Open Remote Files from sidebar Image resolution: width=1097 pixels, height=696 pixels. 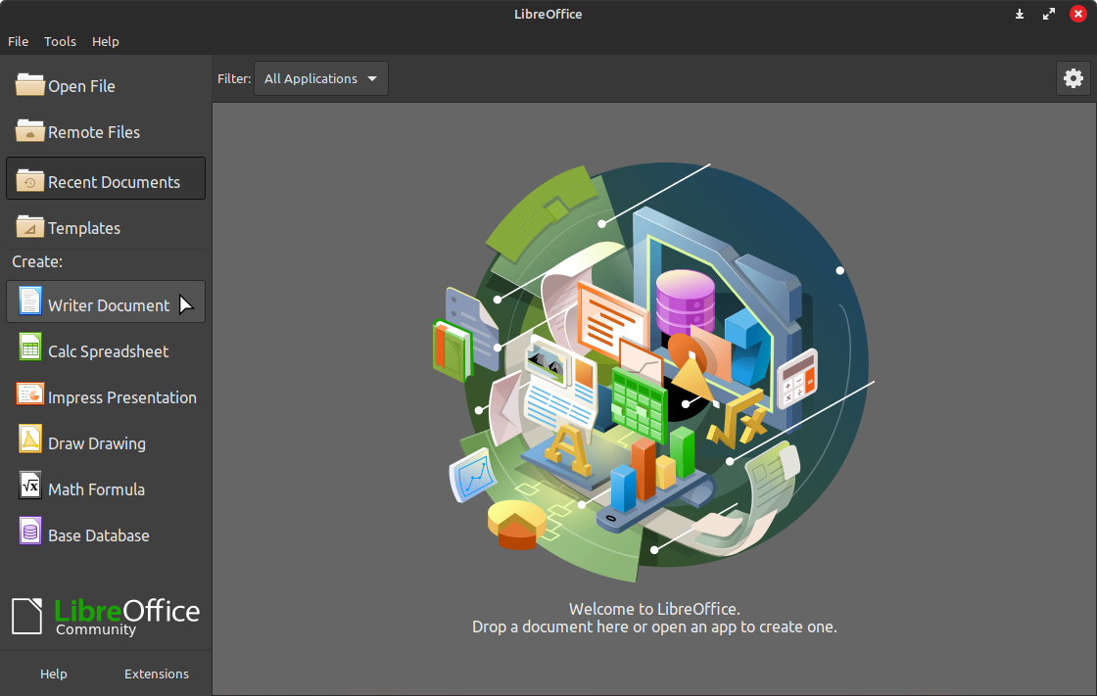point(106,132)
